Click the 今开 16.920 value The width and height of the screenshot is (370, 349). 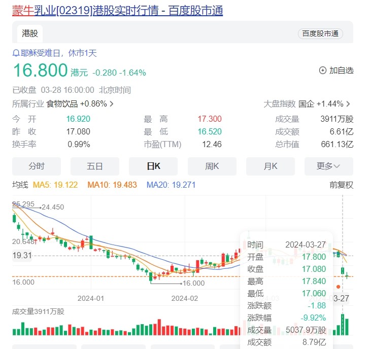pos(78,119)
